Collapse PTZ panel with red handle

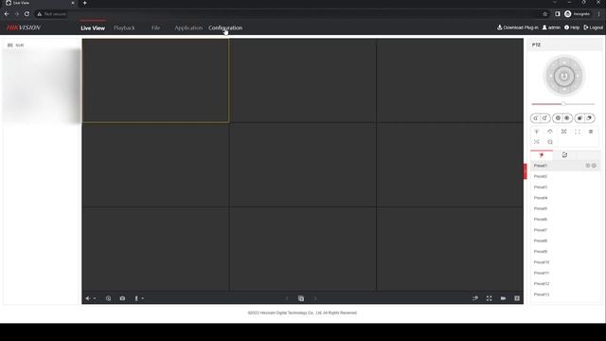click(526, 171)
